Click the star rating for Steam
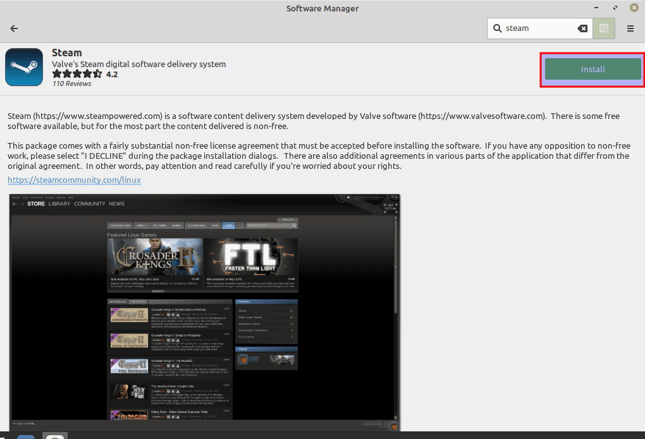 (77, 74)
